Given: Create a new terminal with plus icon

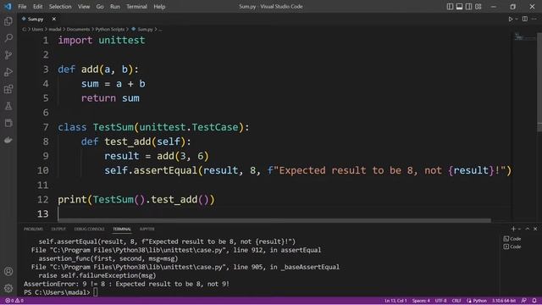Looking at the screenshot, I should click(513, 229).
